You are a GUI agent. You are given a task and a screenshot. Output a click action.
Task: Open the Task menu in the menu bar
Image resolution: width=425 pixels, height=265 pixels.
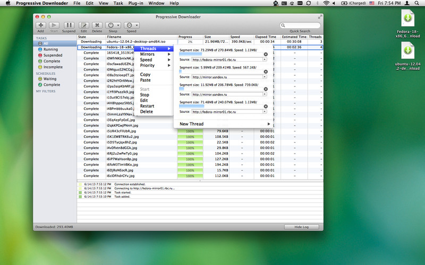point(118,3)
